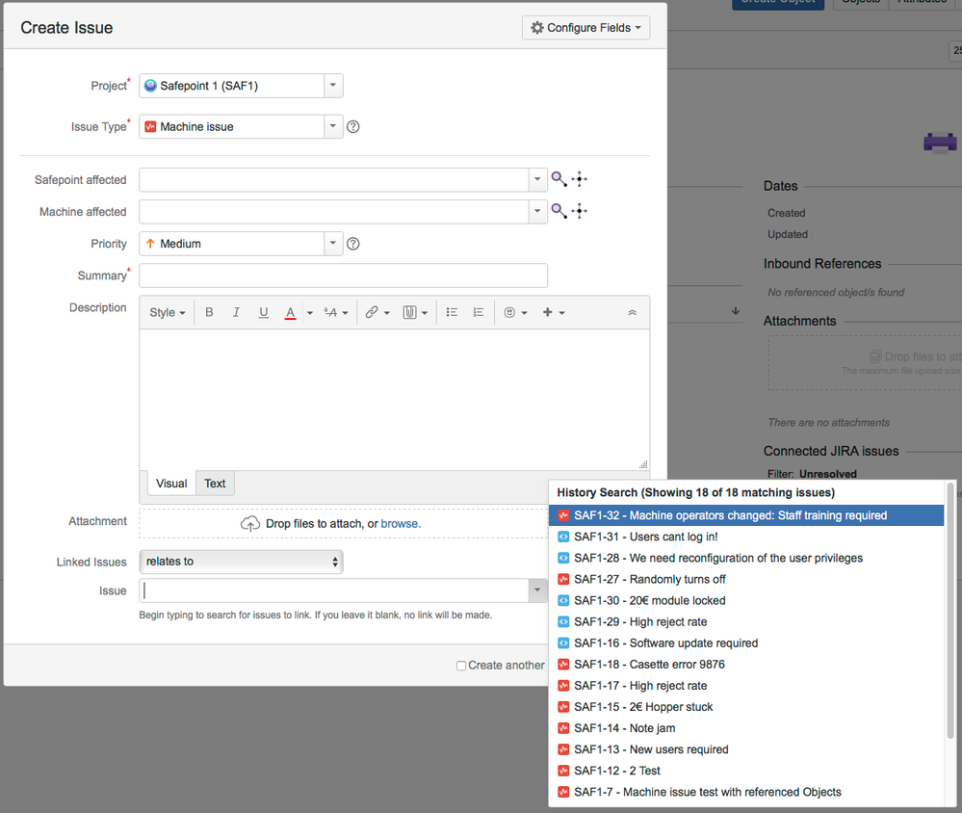Viewport: 962px width, 813px height.
Task: Open the emoticon picker
Action: coord(515,312)
